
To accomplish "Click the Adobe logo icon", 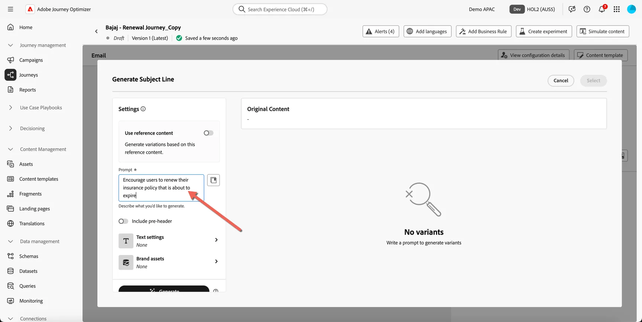I will pyautogui.click(x=30, y=9).
